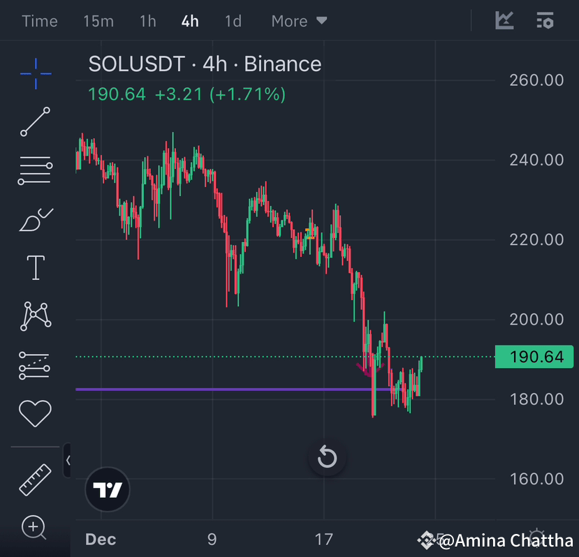Open the prediction and measurement tools
This screenshot has width=579, height=557.
35,364
